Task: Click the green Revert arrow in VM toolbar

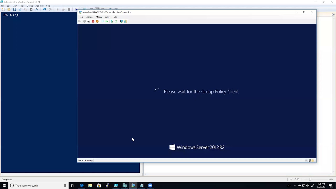Action: click(x=116, y=21)
